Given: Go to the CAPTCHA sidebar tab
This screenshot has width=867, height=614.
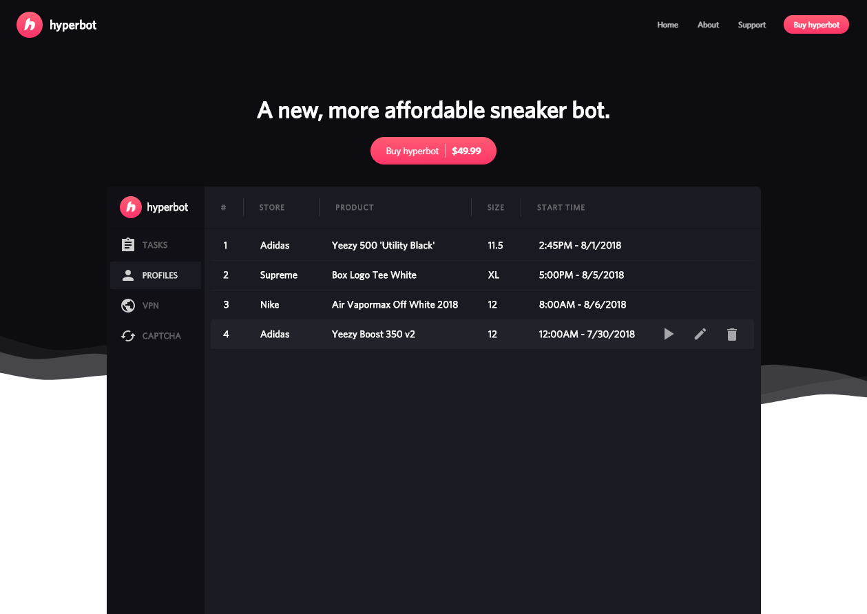Looking at the screenshot, I should [156, 336].
